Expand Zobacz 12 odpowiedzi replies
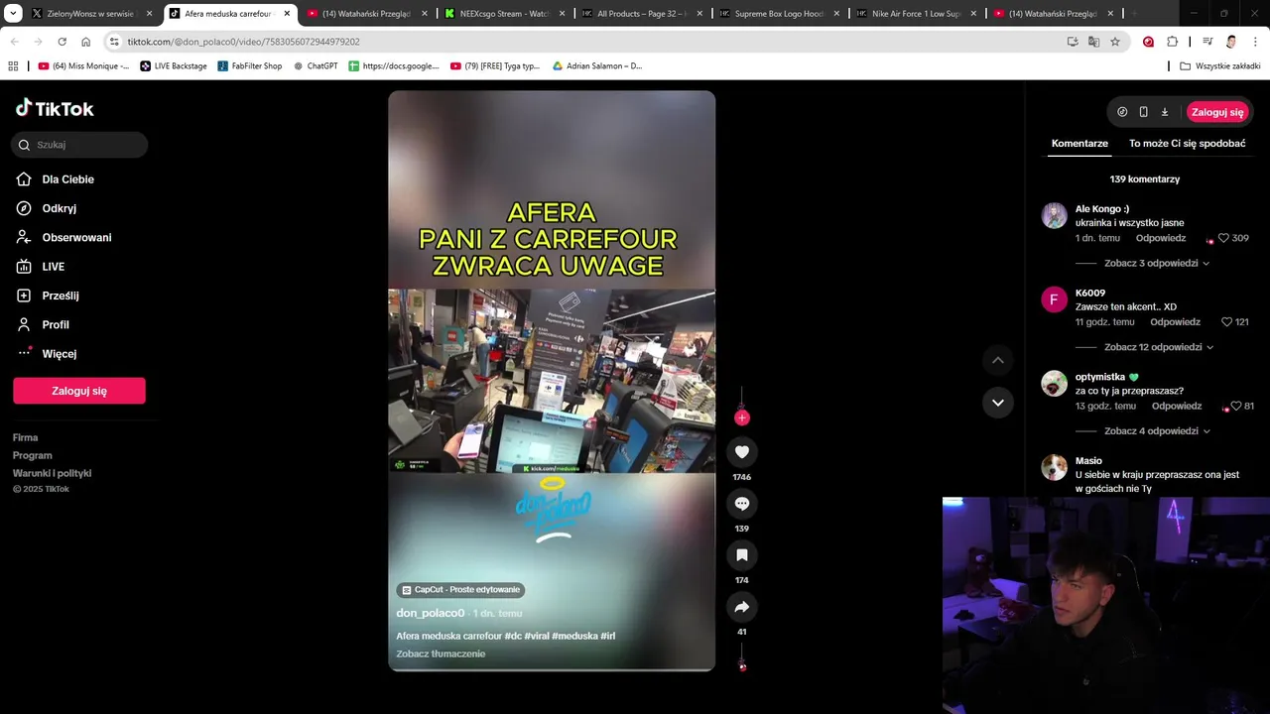The width and height of the screenshot is (1270, 714). (x=1159, y=347)
